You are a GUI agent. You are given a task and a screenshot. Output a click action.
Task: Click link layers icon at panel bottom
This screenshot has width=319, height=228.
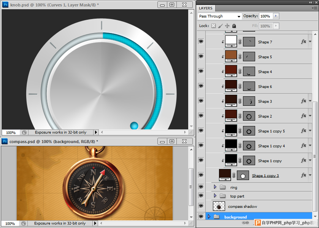(x=246, y=223)
